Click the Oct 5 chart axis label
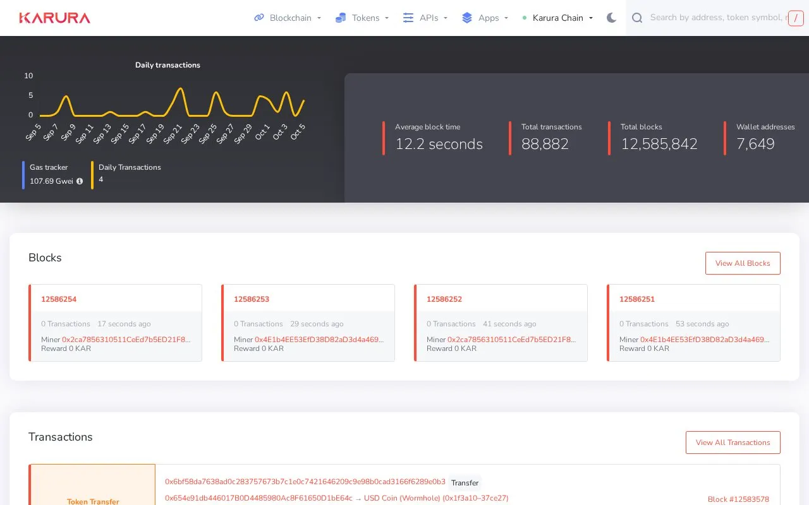 297,131
